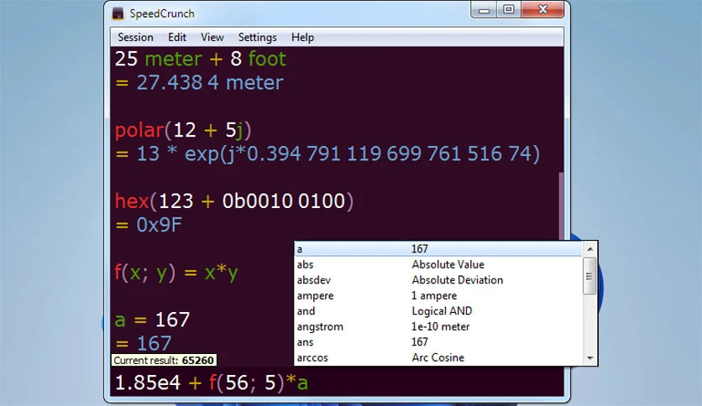The image size is (702, 406).
Task: Close the SpeedCrunch window
Action: pos(542,9)
